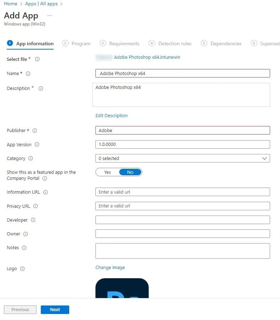Click info icon beside Category label

point(31,158)
